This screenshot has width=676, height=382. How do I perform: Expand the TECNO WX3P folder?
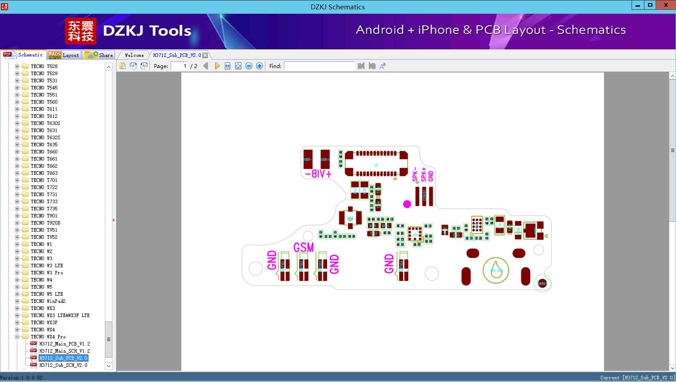point(17,322)
